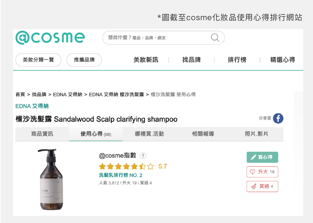The width and height of the screenshot is (313, 223).
Task: Focus the 想找什麼 search field
Action: tap(156, 38)
